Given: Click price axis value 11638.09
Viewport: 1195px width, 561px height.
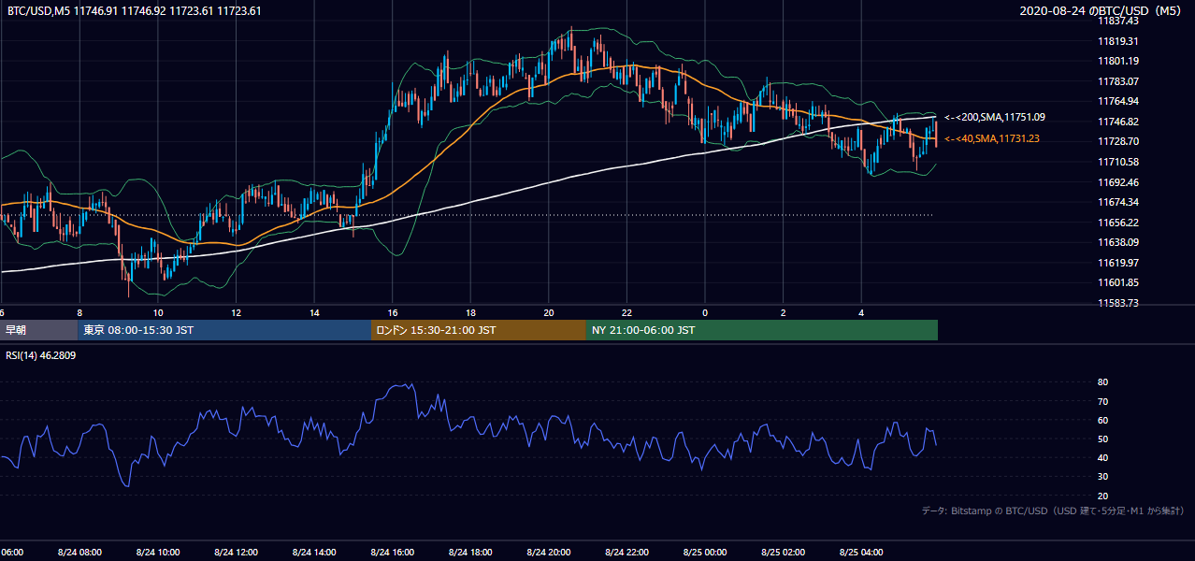Looking at the screenshot, I should (x=1117, y=242).
